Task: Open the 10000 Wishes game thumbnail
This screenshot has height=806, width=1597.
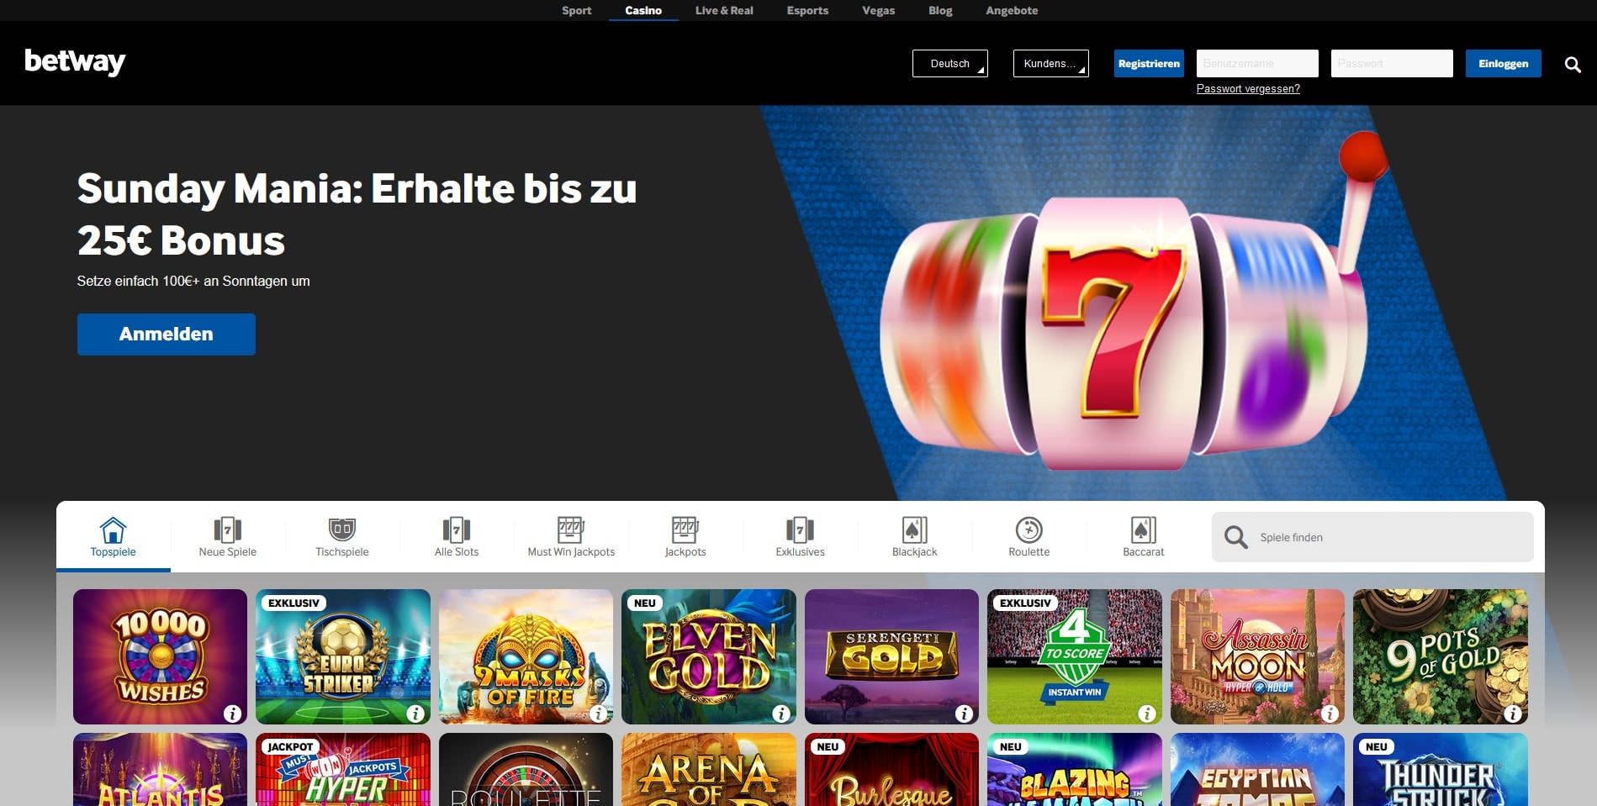Action: coord(160,656)
